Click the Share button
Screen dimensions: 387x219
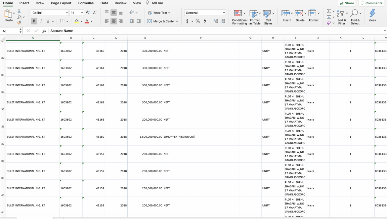[347, 3]
